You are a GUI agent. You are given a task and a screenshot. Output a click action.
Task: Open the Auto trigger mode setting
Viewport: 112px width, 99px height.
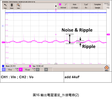74,4
